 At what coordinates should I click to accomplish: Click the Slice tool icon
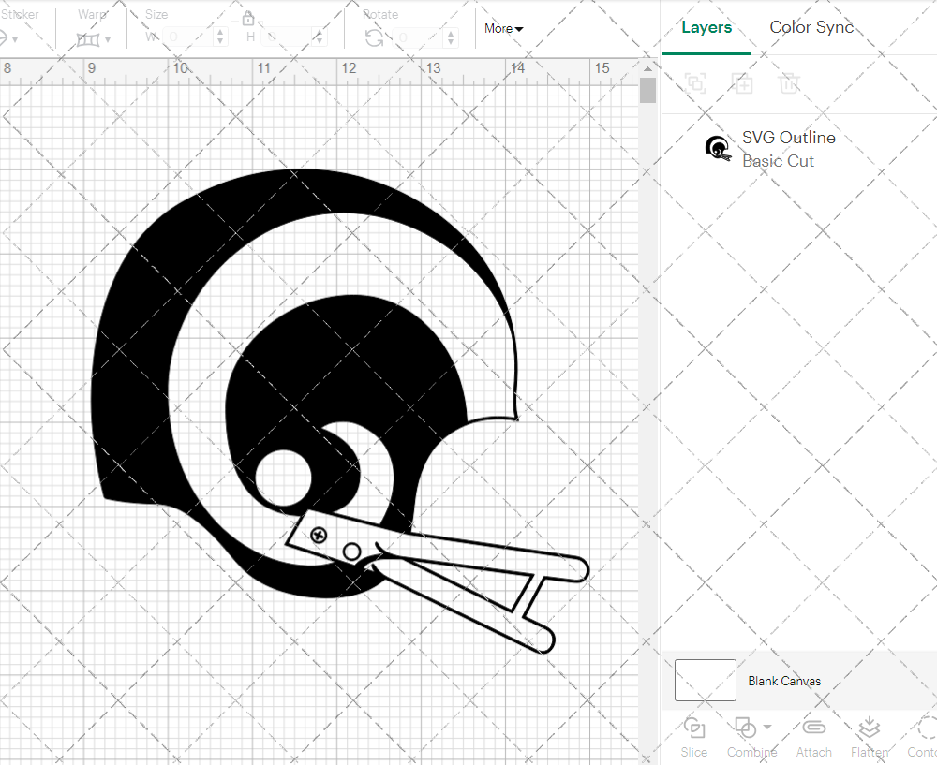click(x=693, y=728)
